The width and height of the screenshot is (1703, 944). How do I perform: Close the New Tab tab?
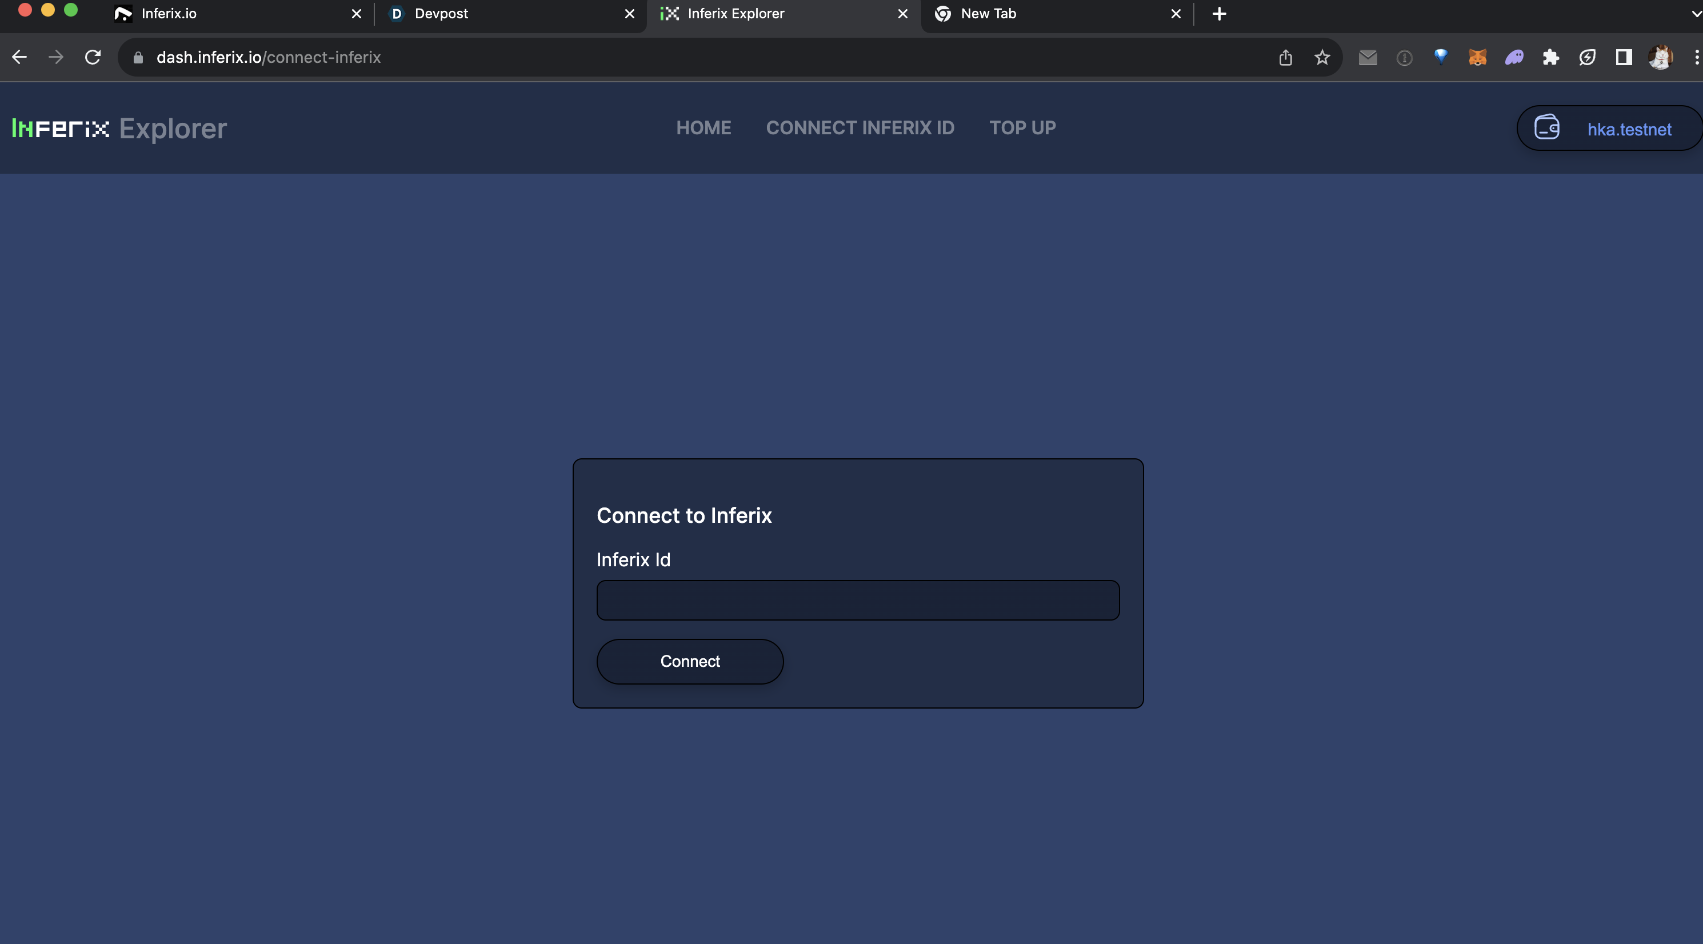tap(1176, 13)
